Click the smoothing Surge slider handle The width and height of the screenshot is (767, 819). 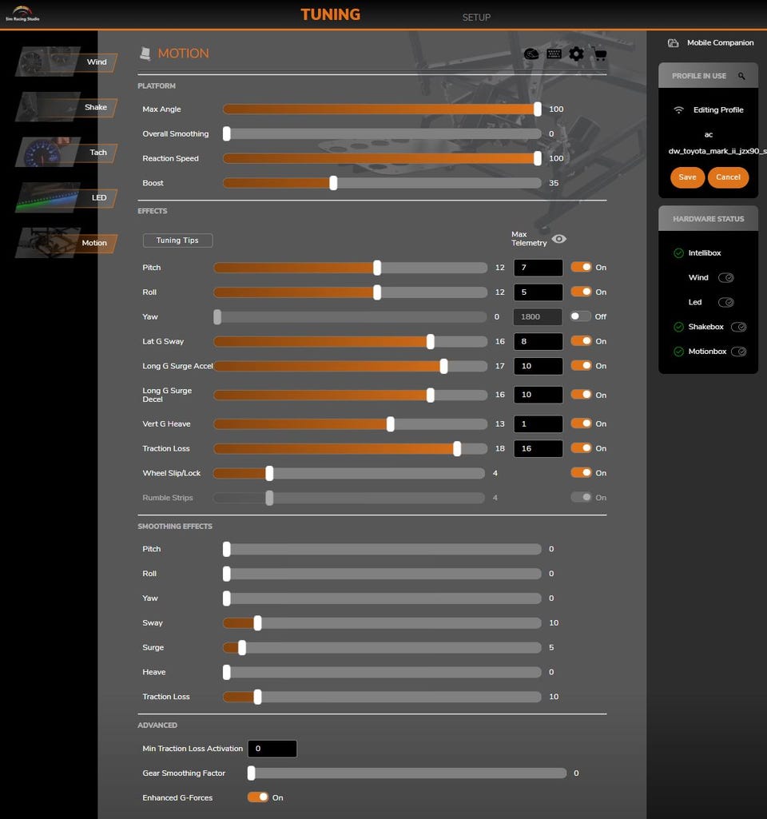[x=242, y=648]
